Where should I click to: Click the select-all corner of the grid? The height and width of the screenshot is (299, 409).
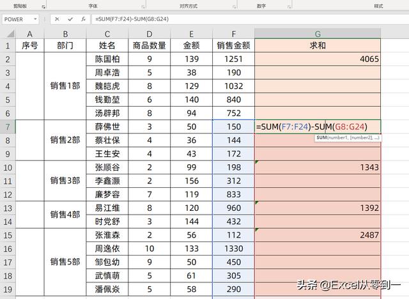click(7, 33)
